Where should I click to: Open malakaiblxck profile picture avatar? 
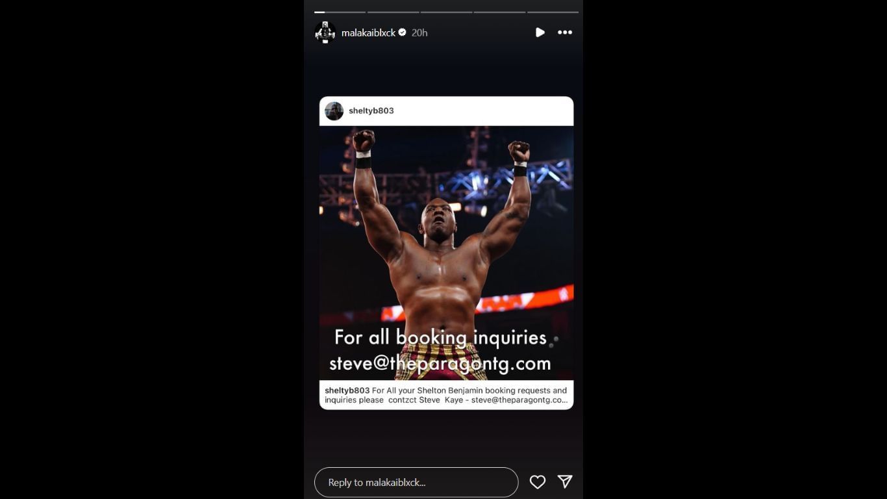325,32
